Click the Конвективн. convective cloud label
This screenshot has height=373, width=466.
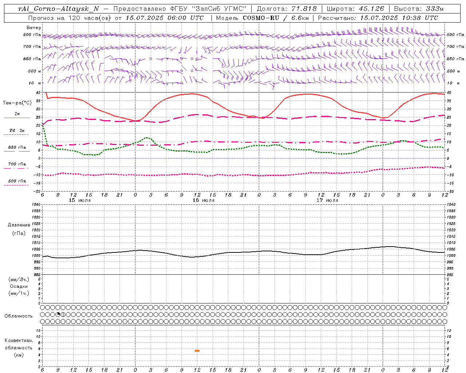point(19,341)
